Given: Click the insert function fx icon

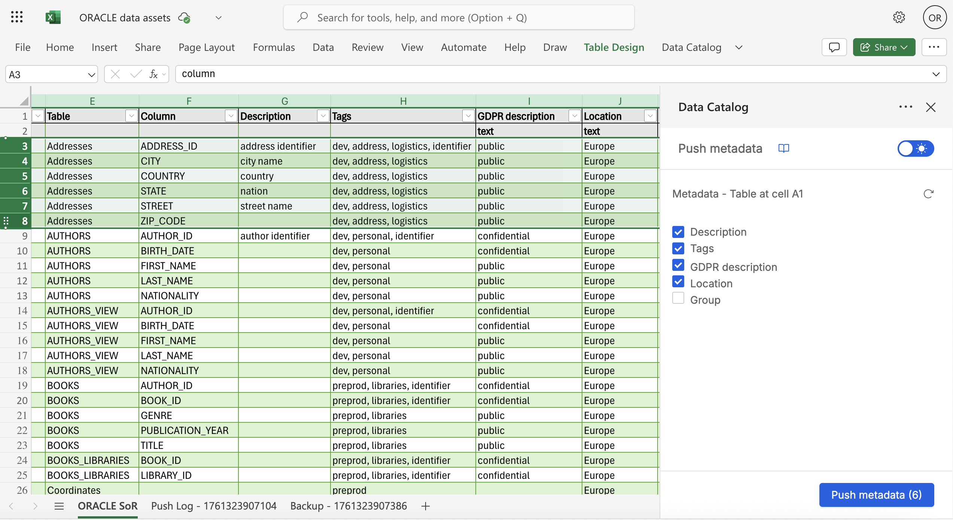Looking at the screenshot, I should (x=153, y=74).
